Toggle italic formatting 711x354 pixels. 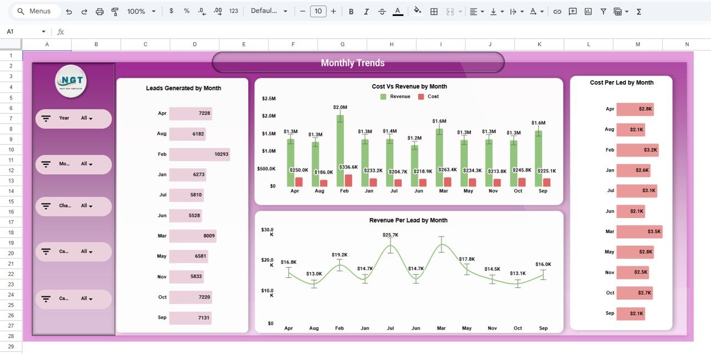366,11
